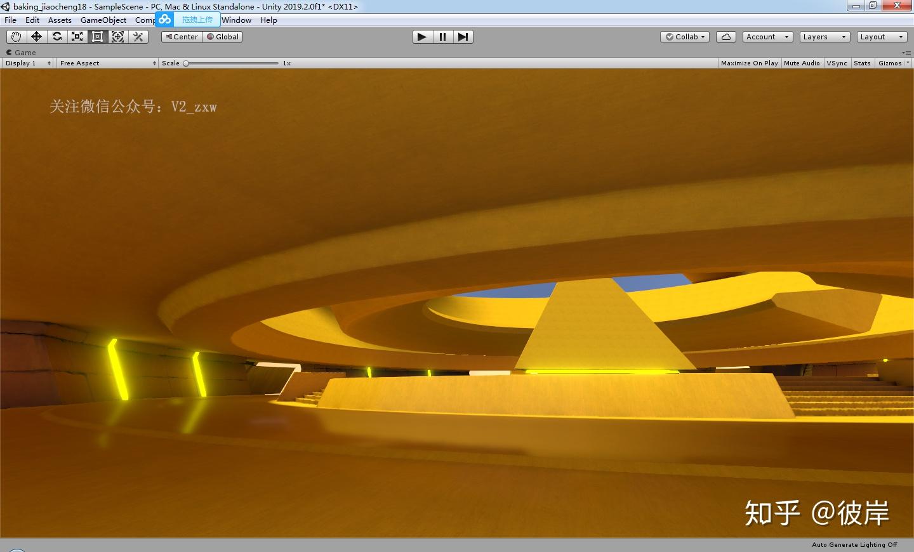Open the Help menu

click(268, 20)
